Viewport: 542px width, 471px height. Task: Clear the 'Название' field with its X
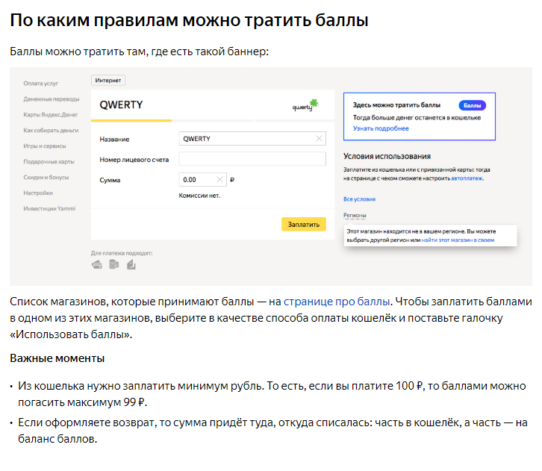tap(319, 139)
